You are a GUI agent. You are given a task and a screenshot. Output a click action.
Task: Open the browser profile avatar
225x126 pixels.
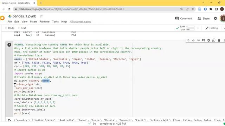coord(222,9)
